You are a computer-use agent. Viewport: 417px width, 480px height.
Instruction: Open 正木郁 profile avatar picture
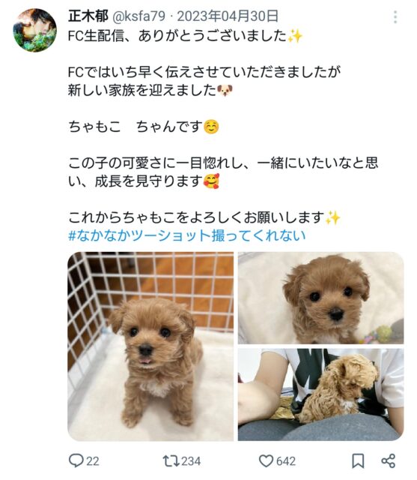[35, 30]
